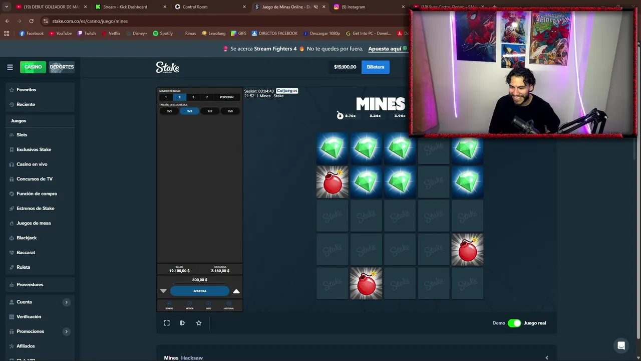This screenshot has width=641, height=361.
Task: Open Baccarat in the sidebar
Action: pos(26,252)
